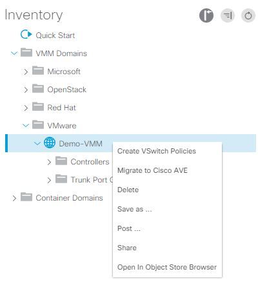Screen dimensions: 258x287
Task: Expand the Trunk Port folder chevron
Action: [49, 180]
